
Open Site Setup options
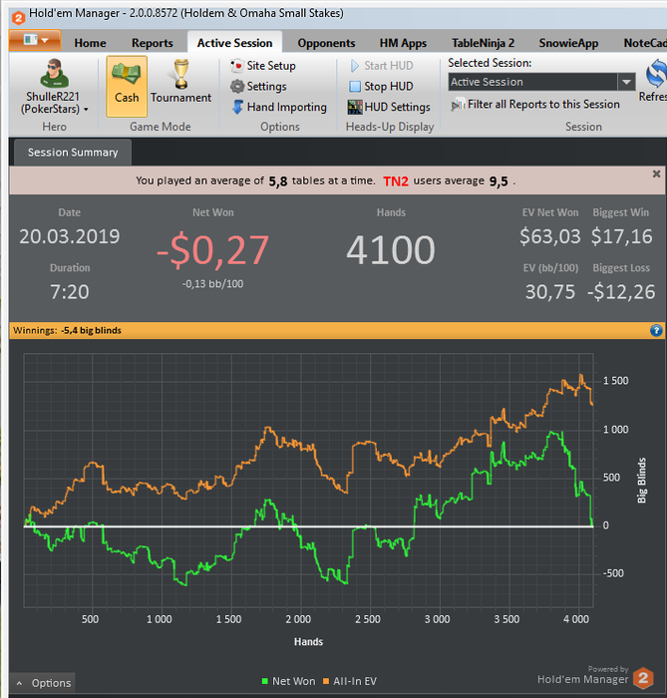263,66
